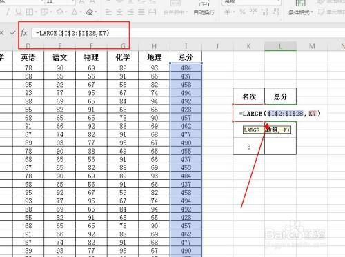Open the 合并居中 dropdown arrow
The width and height of the screenshot is (345, 257).
pyautogui.click(x=187, y=12)
